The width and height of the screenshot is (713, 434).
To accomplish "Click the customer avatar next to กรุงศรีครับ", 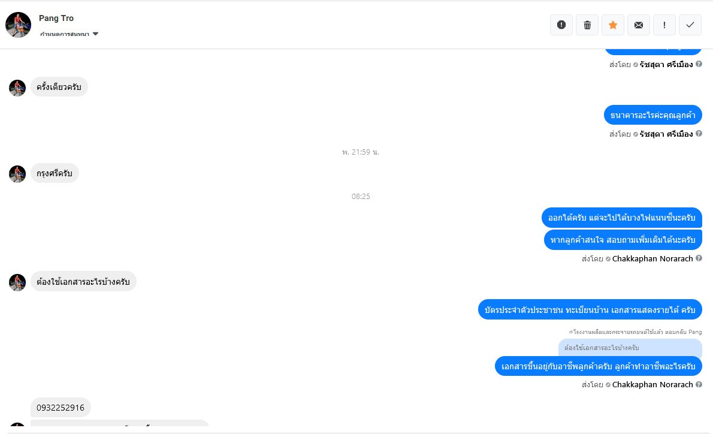I will coord(17,174).
